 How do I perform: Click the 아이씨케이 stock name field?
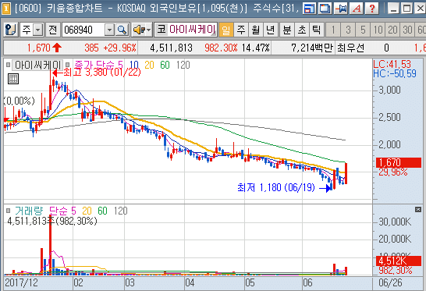(193, 30)
